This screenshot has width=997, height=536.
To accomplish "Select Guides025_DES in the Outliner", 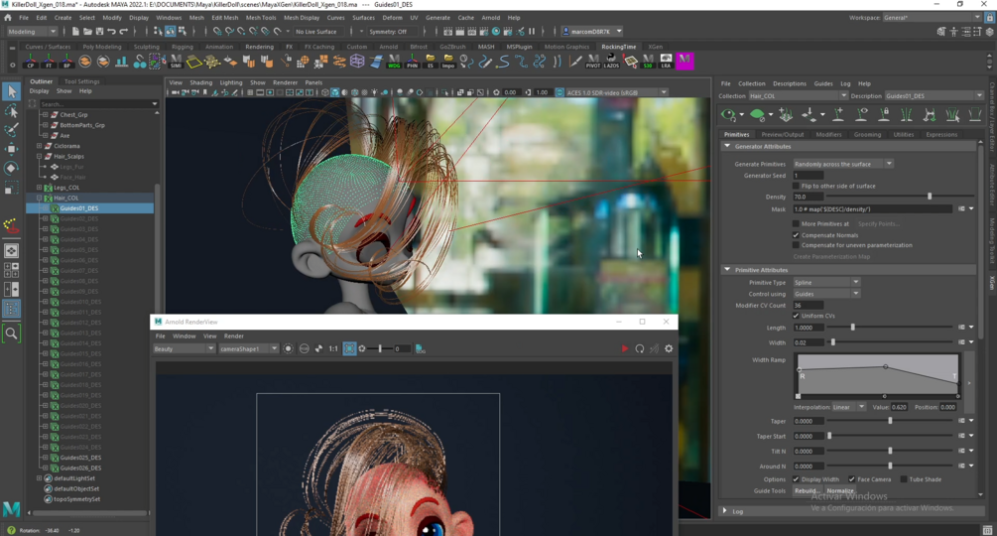I will tap(78, 458).
